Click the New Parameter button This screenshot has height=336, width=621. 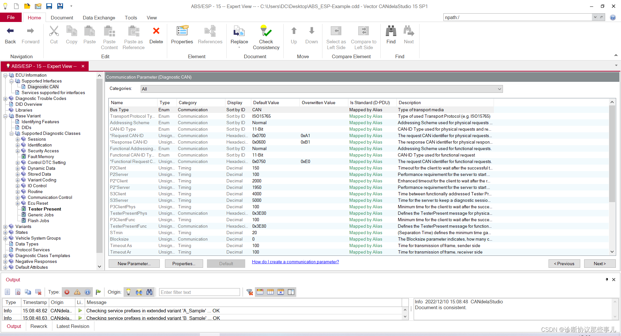point(134,264)
